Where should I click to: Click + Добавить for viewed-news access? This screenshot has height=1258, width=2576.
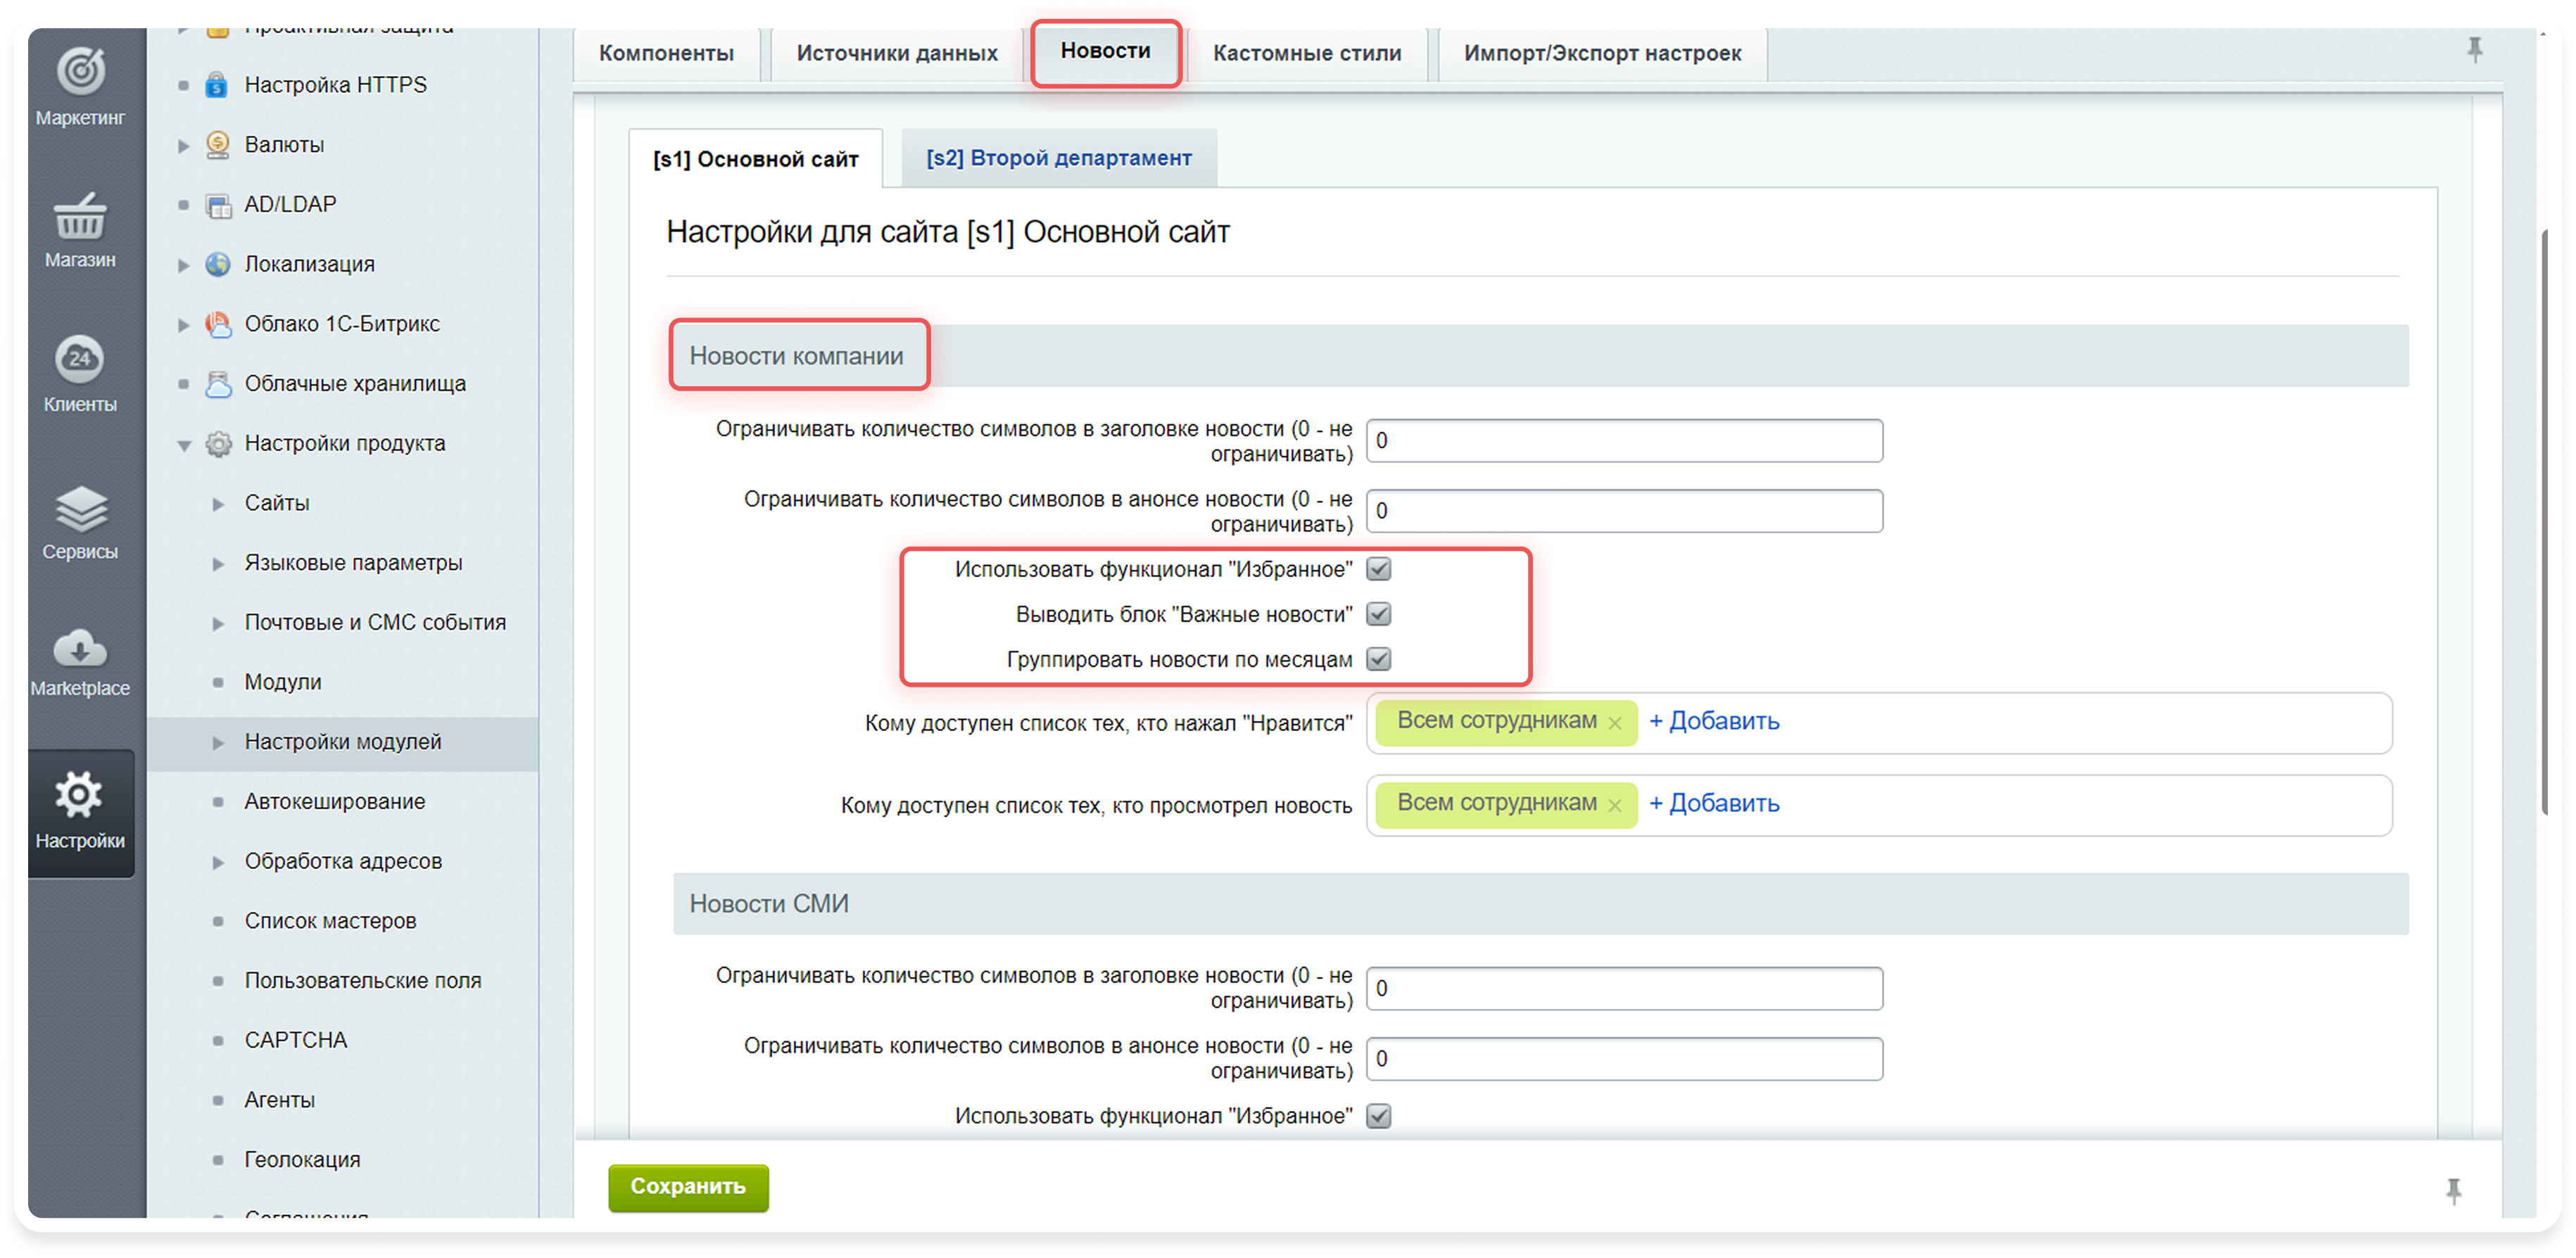tap(1713, 803)
